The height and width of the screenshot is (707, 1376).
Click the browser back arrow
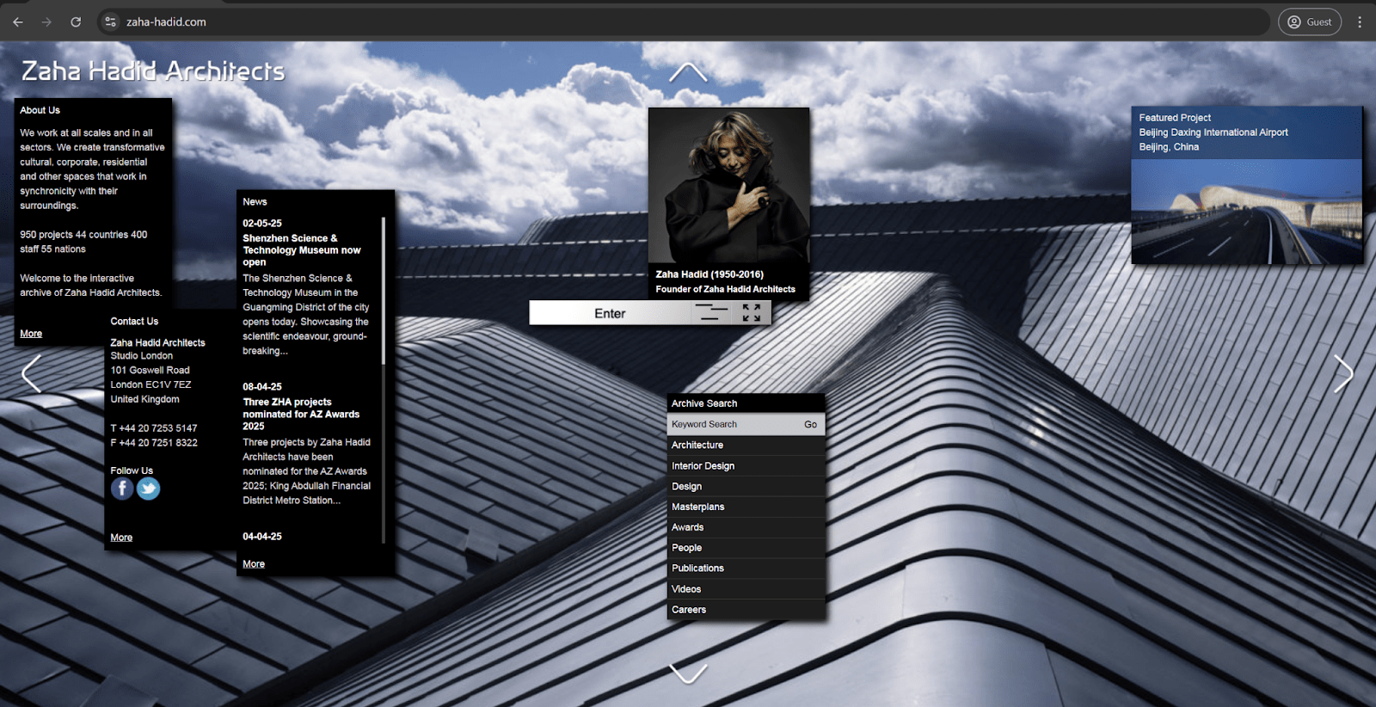coord(18,22)
